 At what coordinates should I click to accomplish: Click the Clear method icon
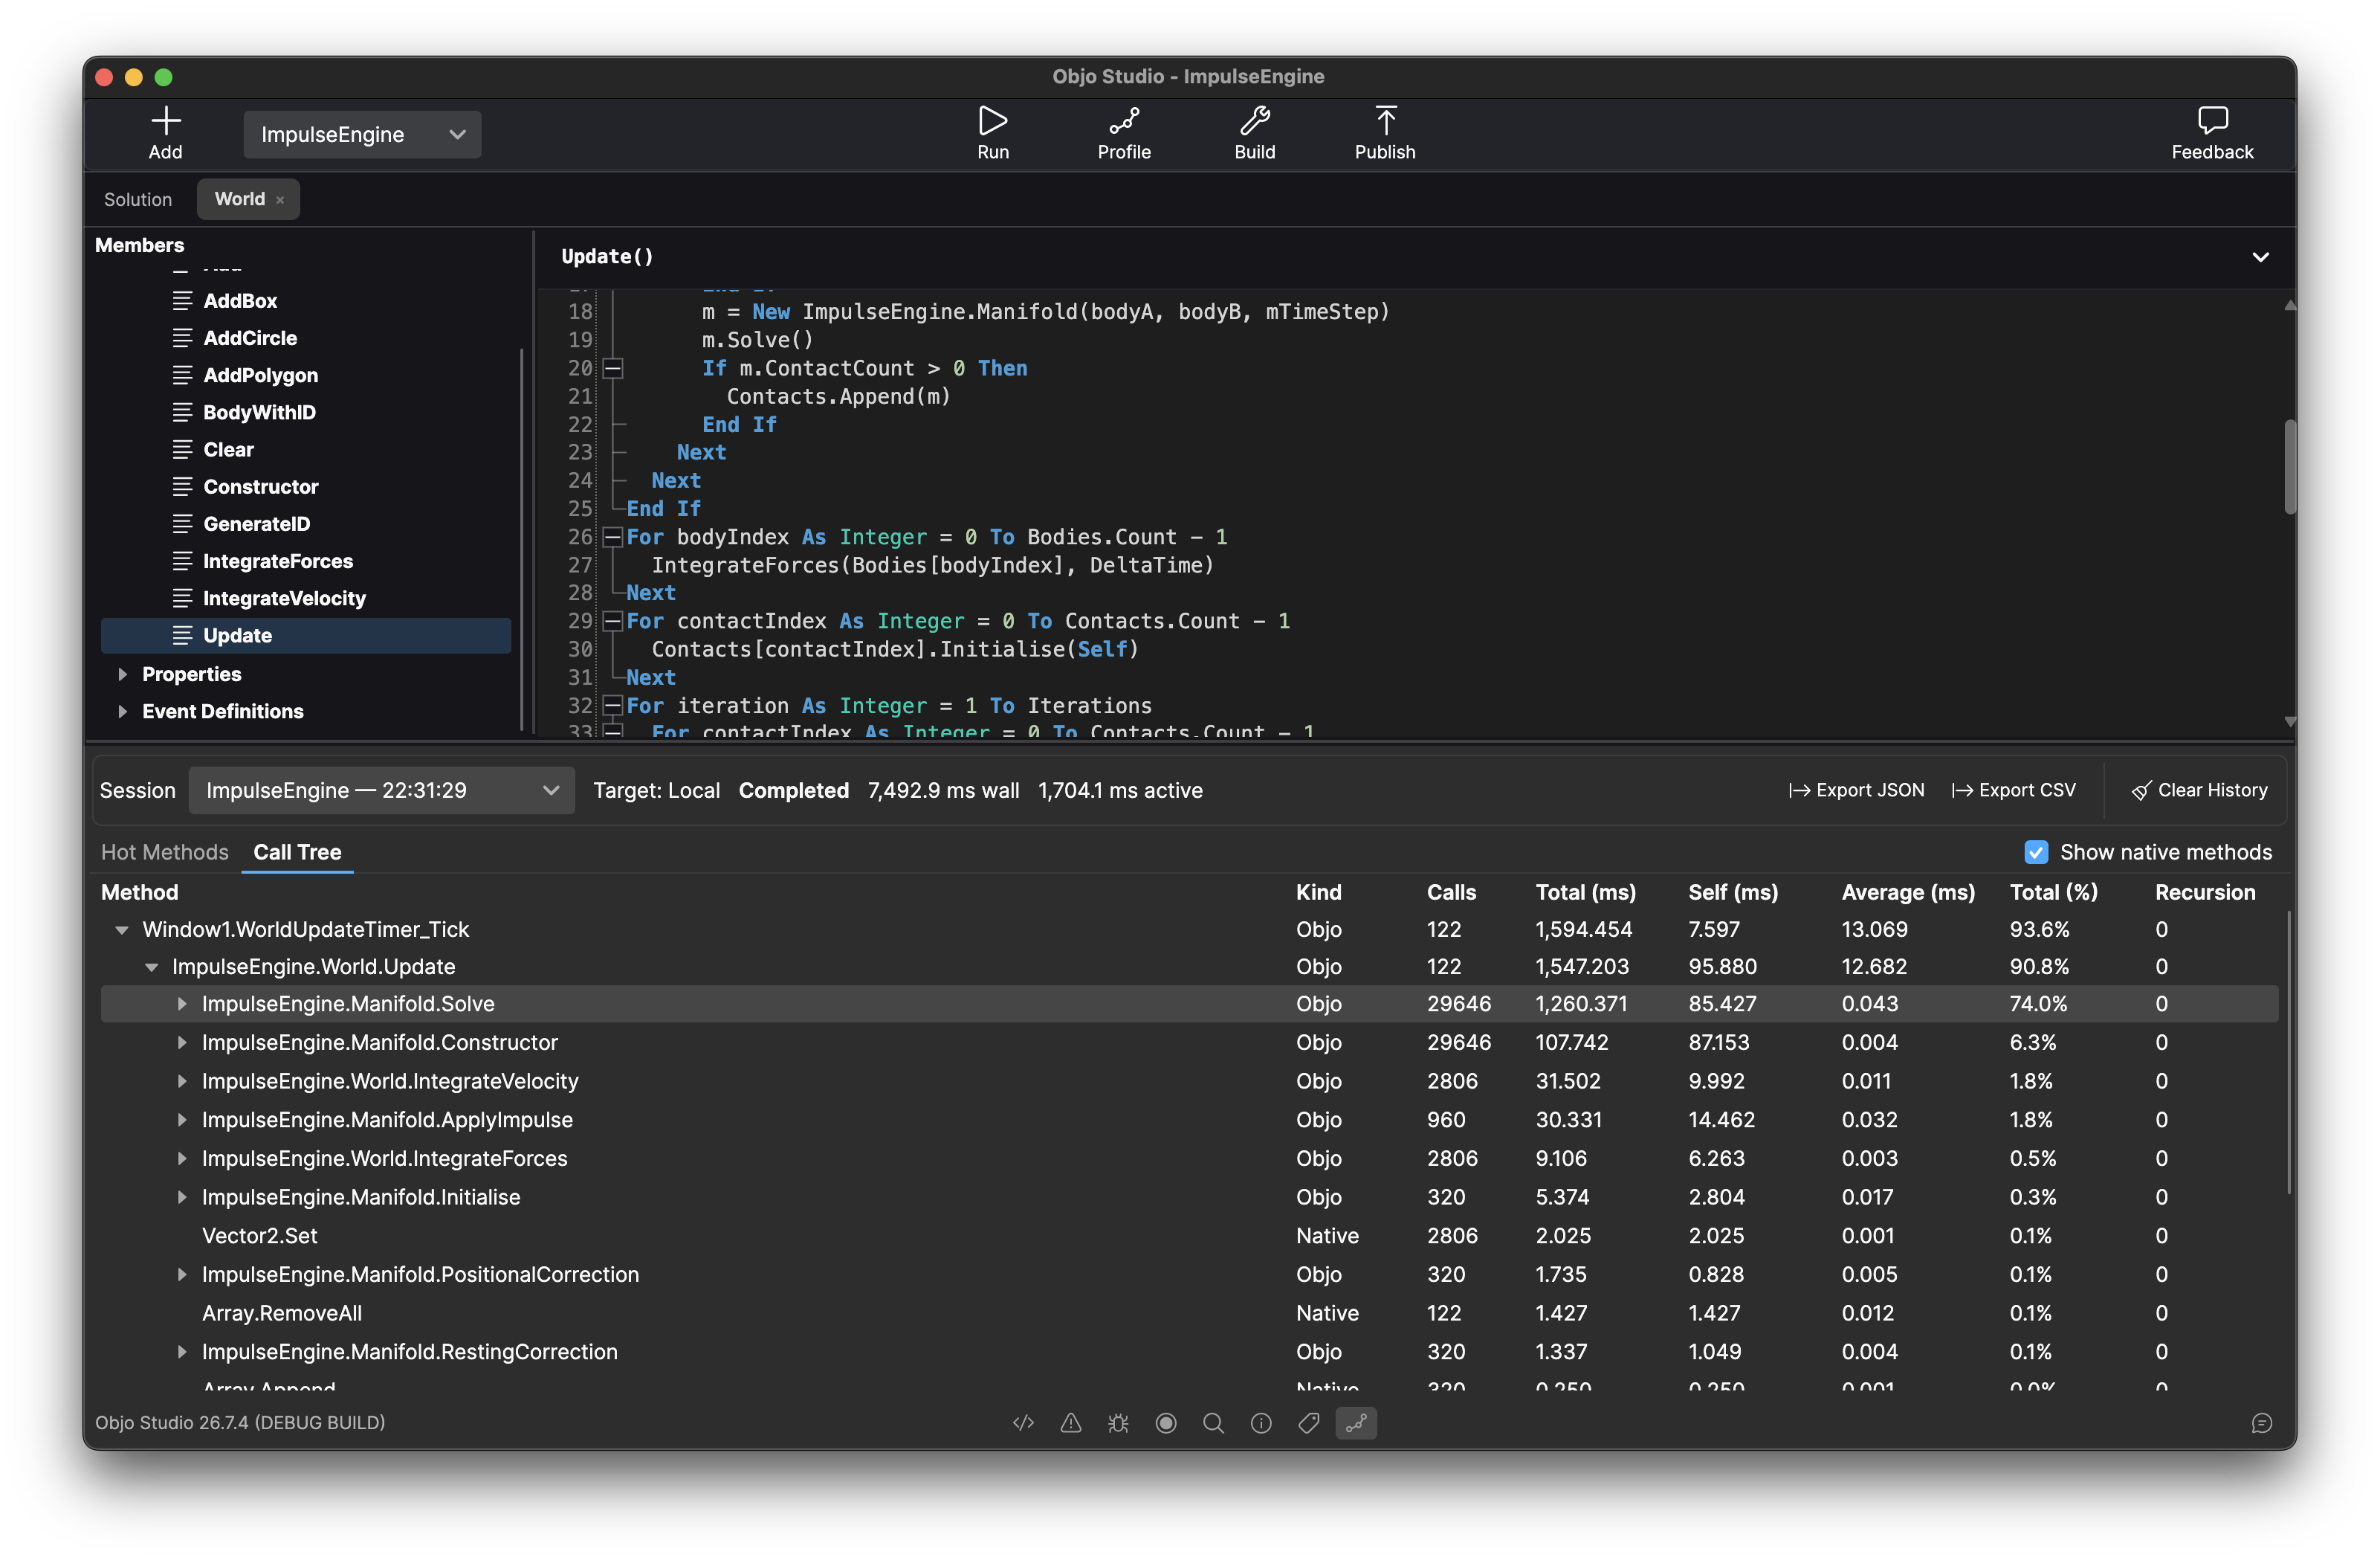[x=182, y=448]
